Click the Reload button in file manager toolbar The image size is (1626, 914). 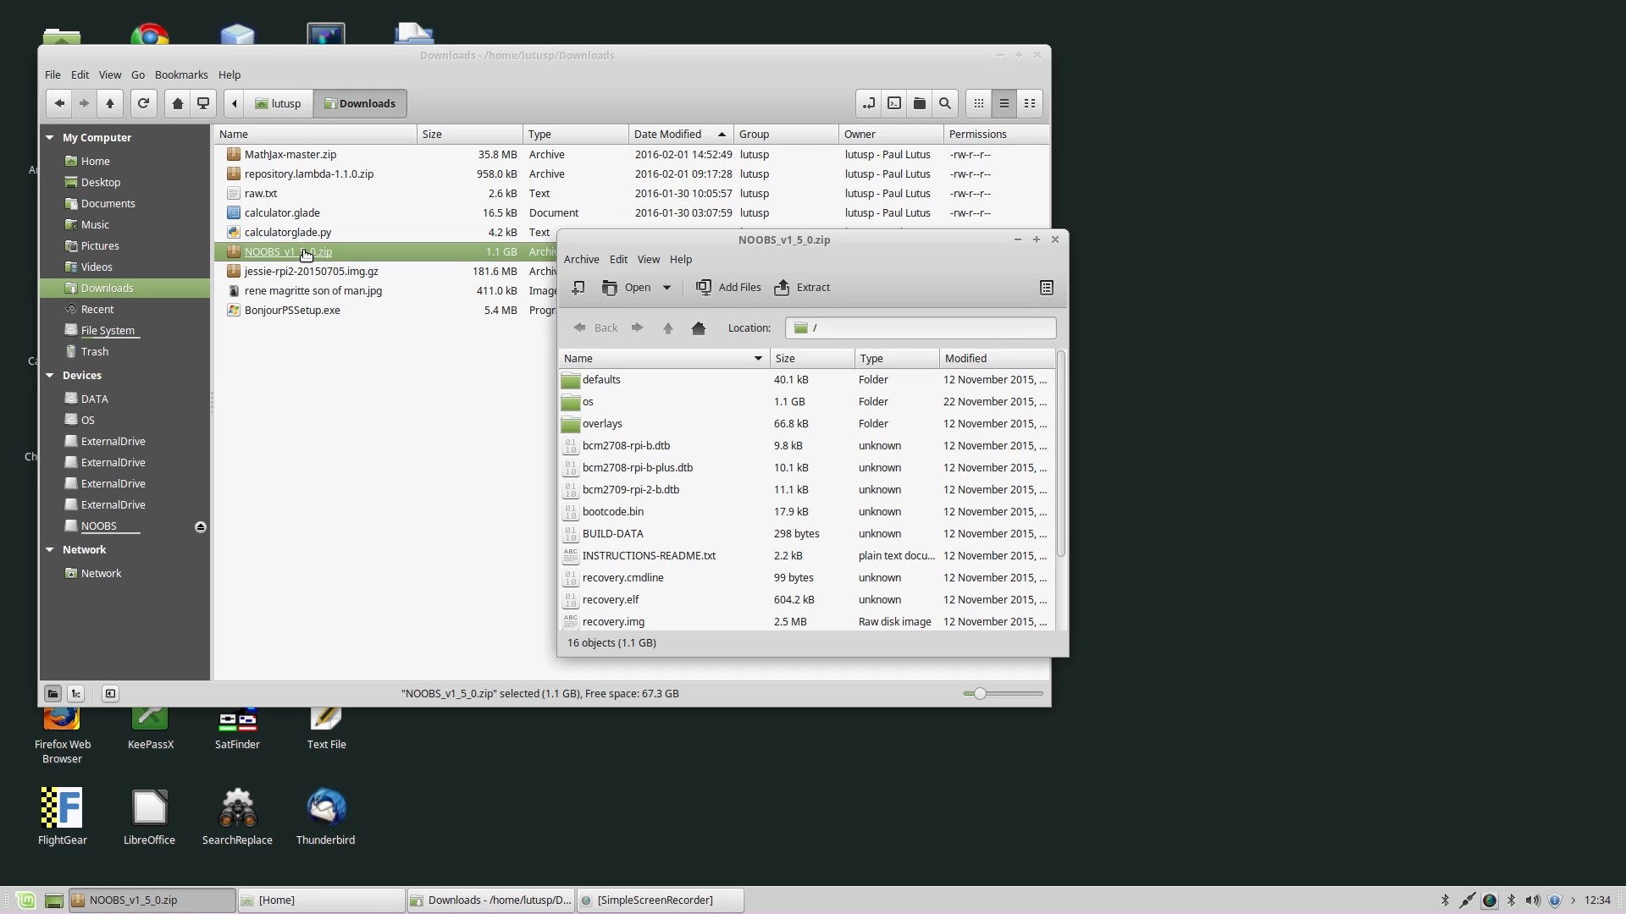point(143,103)
